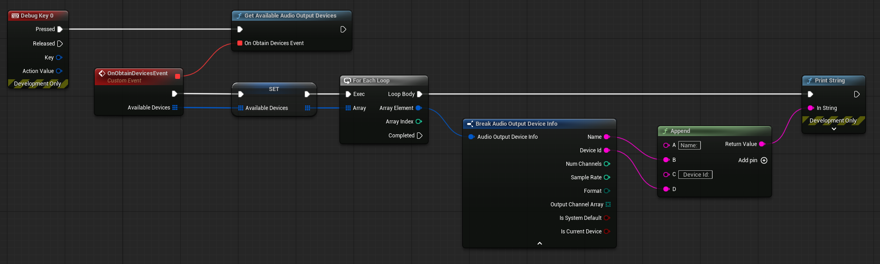Click the Num Channels output pin
Viewport: 880px width, 264px height.
607,164
